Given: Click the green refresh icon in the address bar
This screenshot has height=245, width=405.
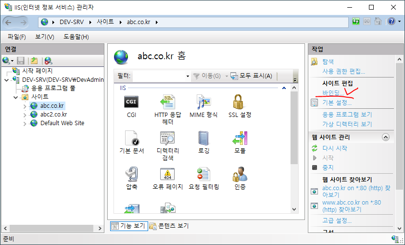Looking at the screenshot, I should [356, 22].
